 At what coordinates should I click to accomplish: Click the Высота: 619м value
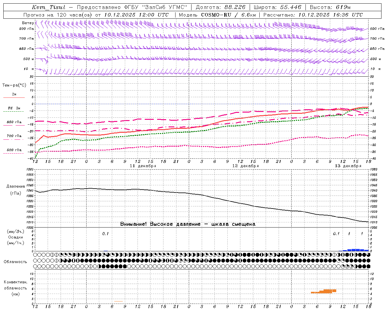(x=330, y=7)
